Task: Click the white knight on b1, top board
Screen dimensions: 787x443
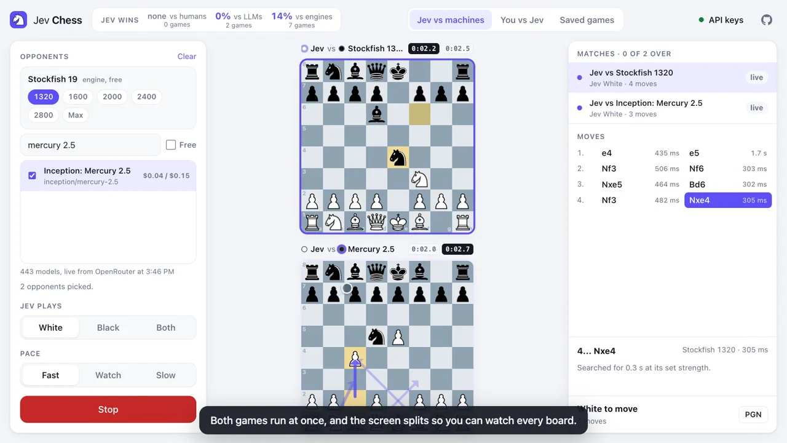Action: click(334, 221)
